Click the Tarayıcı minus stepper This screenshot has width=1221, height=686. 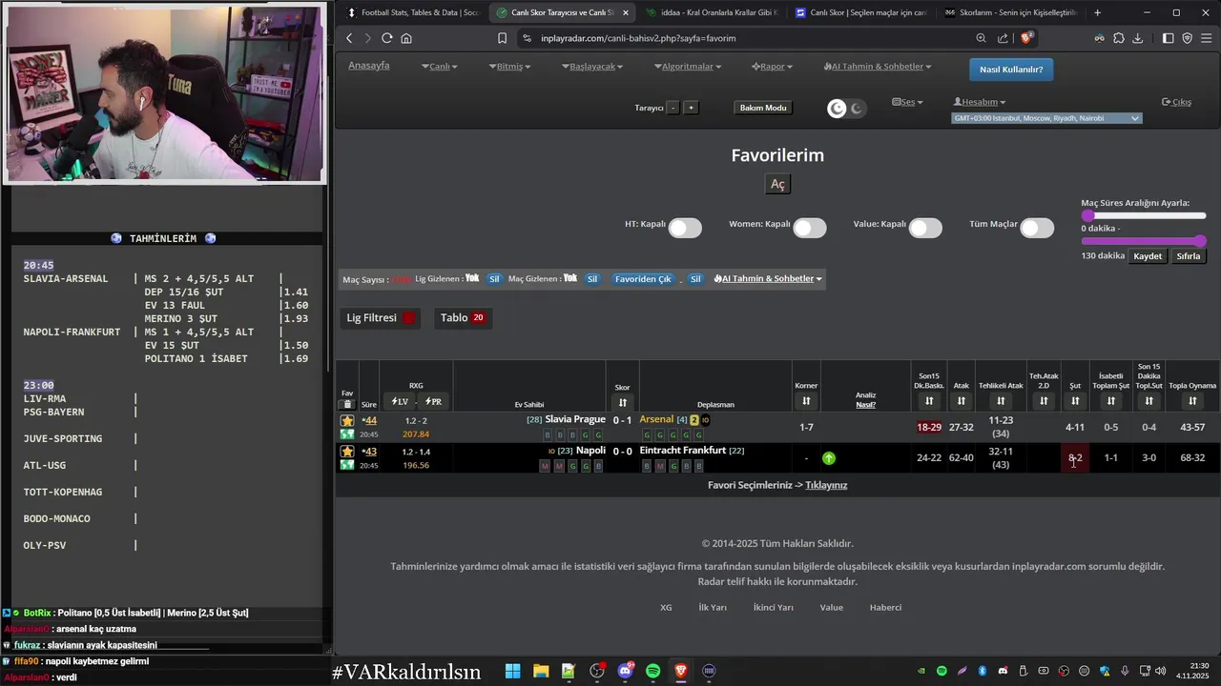(x=673, y=108)
